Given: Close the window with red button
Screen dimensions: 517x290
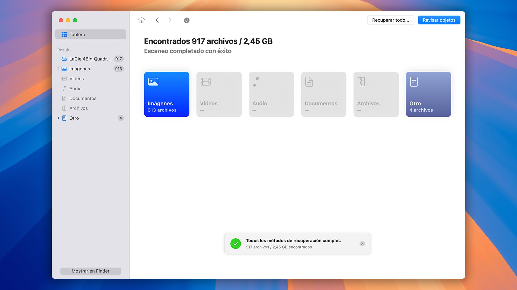Looking at the screenshot, I should coord(61,20).
